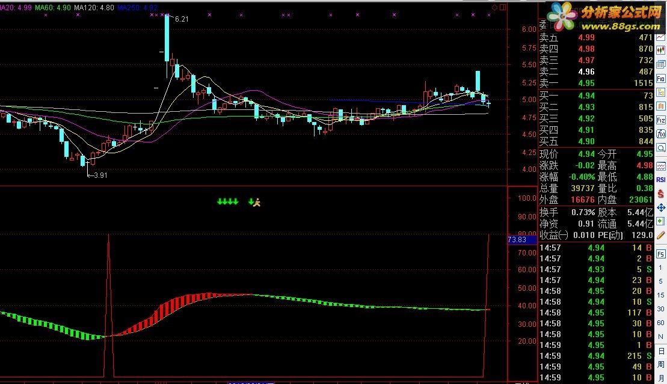Click the 6.21 high price label
Screen dimensions: 667x384
182,19
